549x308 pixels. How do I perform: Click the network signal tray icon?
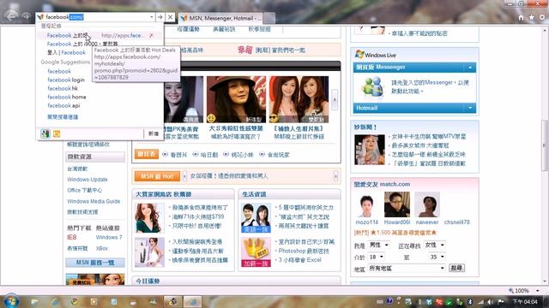click(480, 302)
